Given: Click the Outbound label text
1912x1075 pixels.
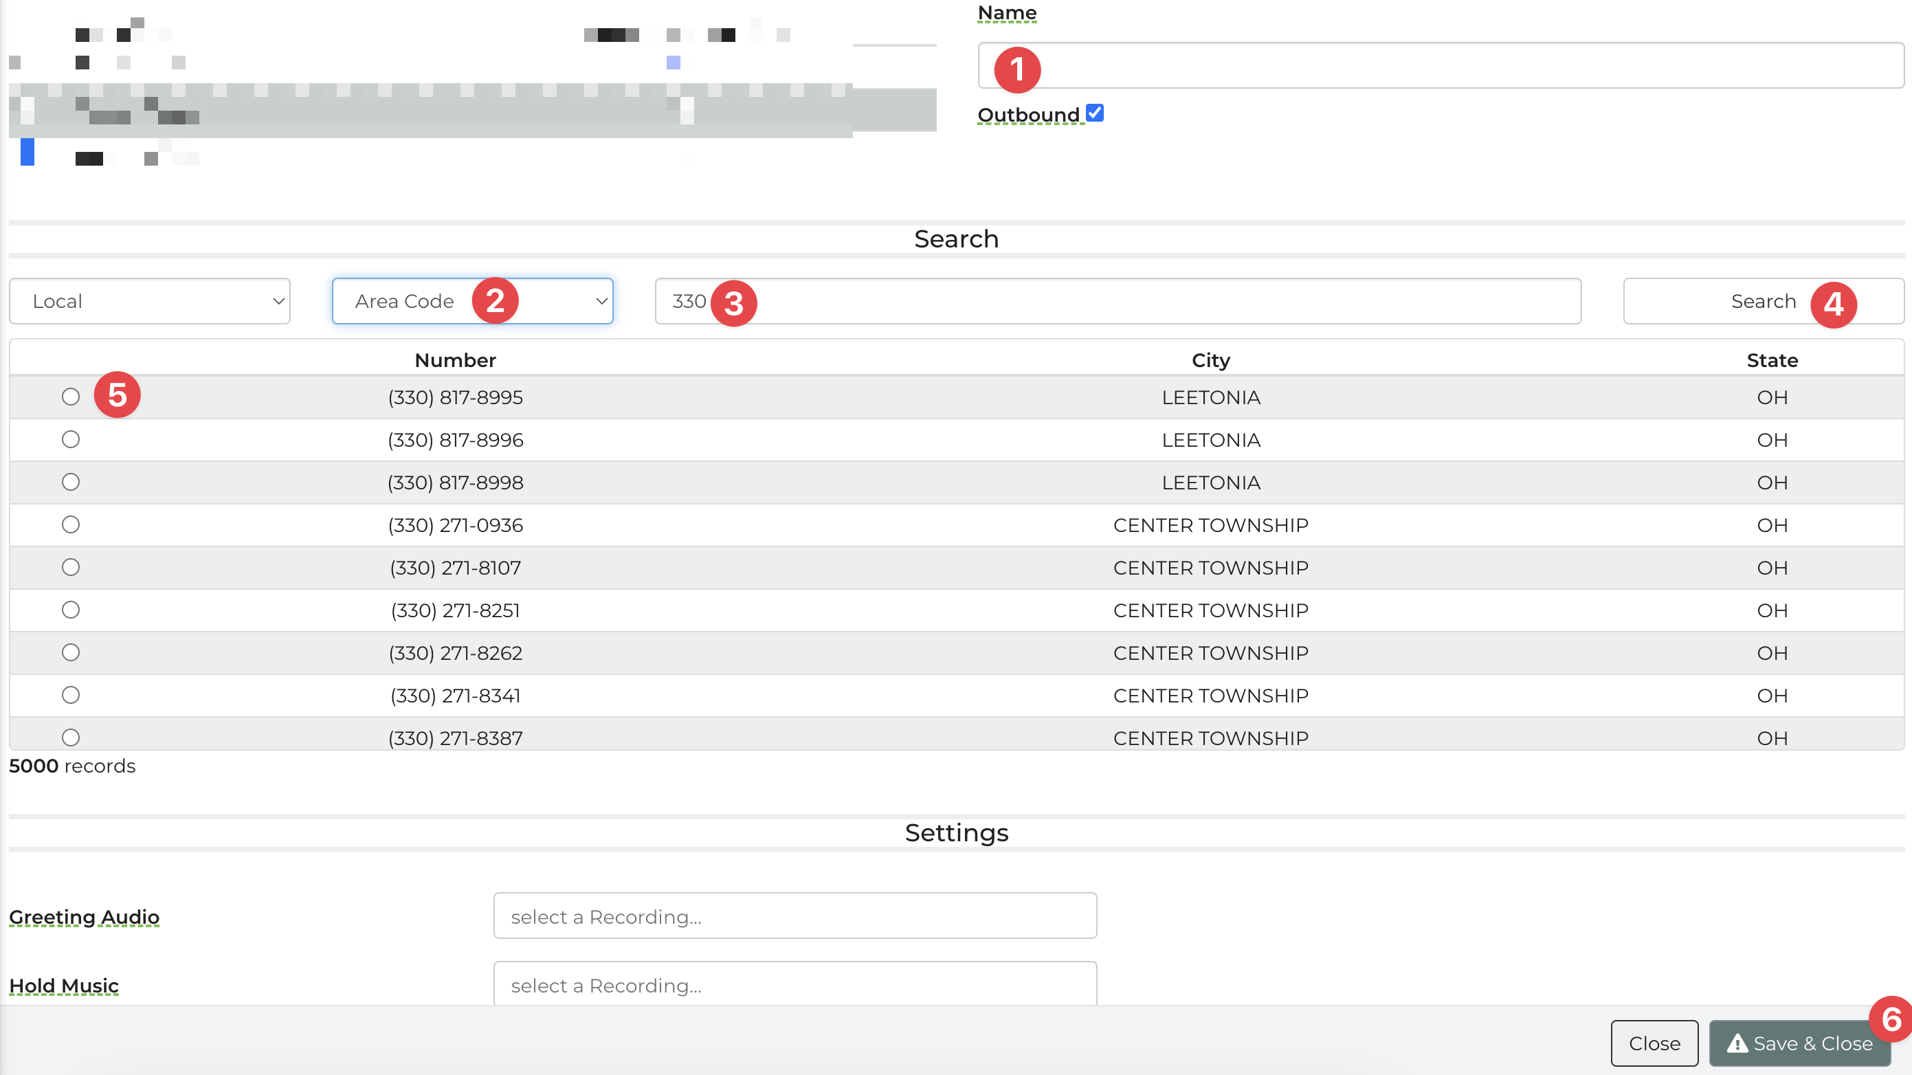Looking at the screenshot, I should 1029,115.
